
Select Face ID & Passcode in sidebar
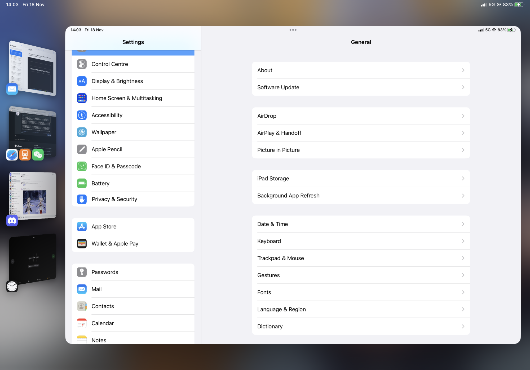[x=133, y=166]
